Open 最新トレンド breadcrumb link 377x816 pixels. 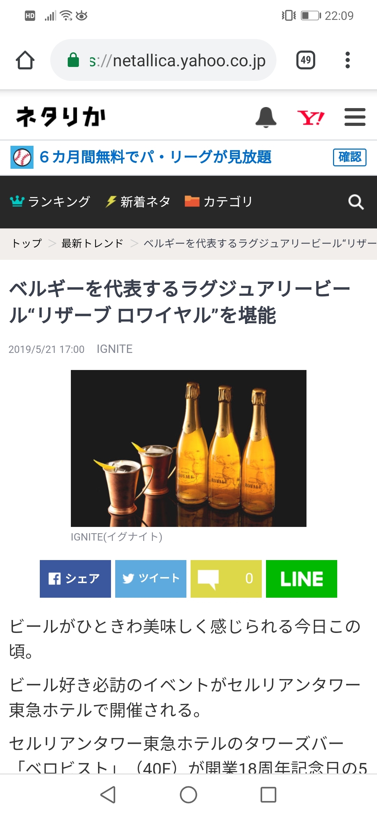tap(93, 243)
